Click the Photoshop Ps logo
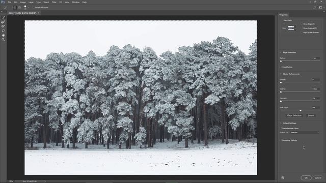The height and width of the screenshot is (183, 326). (3, 2)
